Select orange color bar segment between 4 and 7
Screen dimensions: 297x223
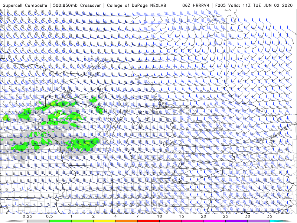coord(126,221)
